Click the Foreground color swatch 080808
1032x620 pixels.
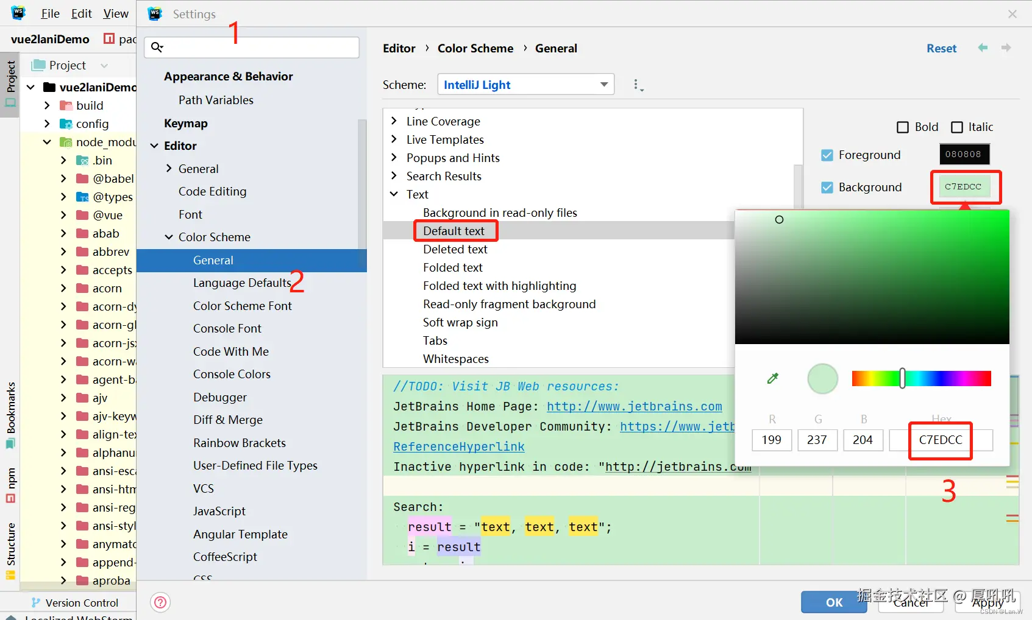[964, 154]
